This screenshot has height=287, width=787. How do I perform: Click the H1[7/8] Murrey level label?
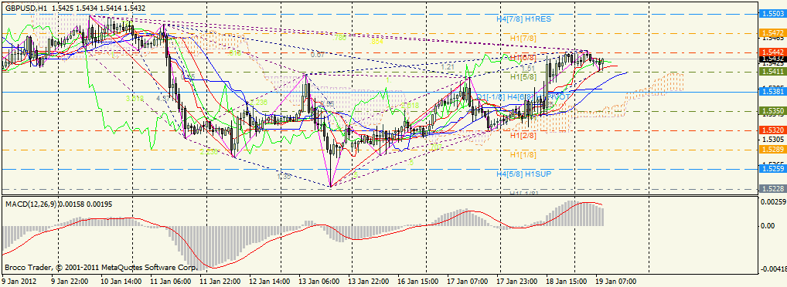click(x=523, y=38)
